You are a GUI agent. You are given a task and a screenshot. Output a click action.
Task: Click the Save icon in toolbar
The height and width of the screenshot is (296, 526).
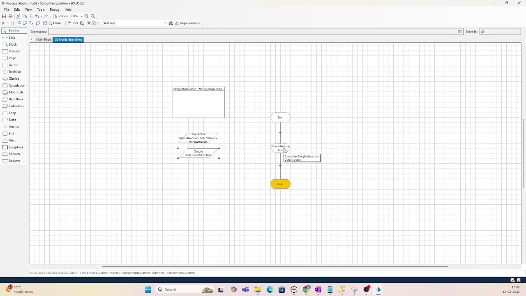[x=4, y=16]
